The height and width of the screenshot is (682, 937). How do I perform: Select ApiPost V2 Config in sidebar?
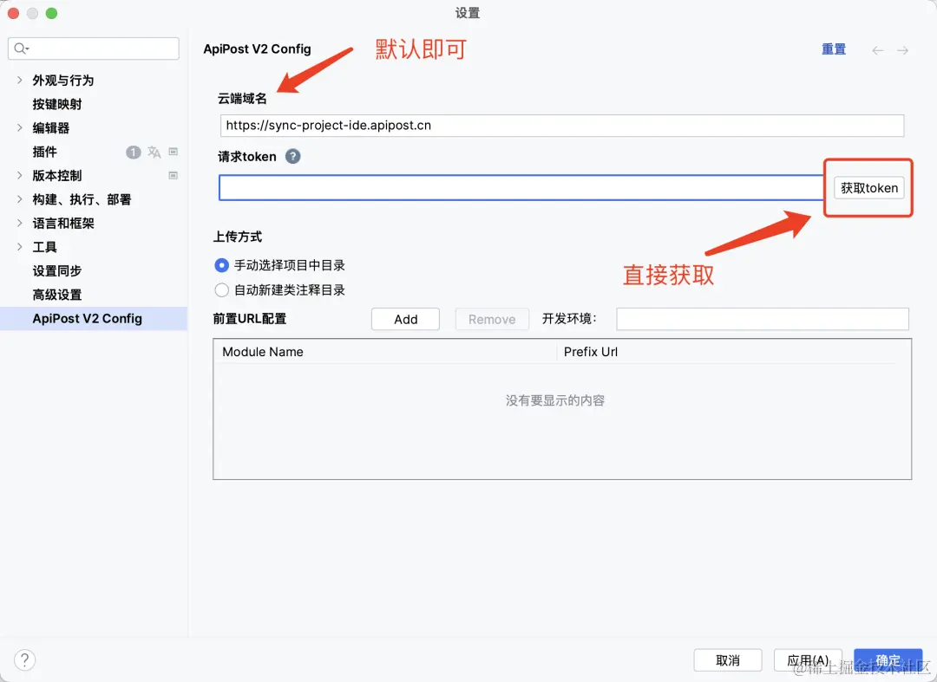click(94, 319)
